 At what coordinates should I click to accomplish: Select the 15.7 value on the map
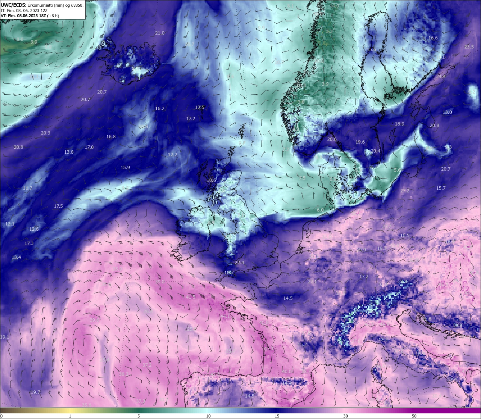(x=441, y=188)
